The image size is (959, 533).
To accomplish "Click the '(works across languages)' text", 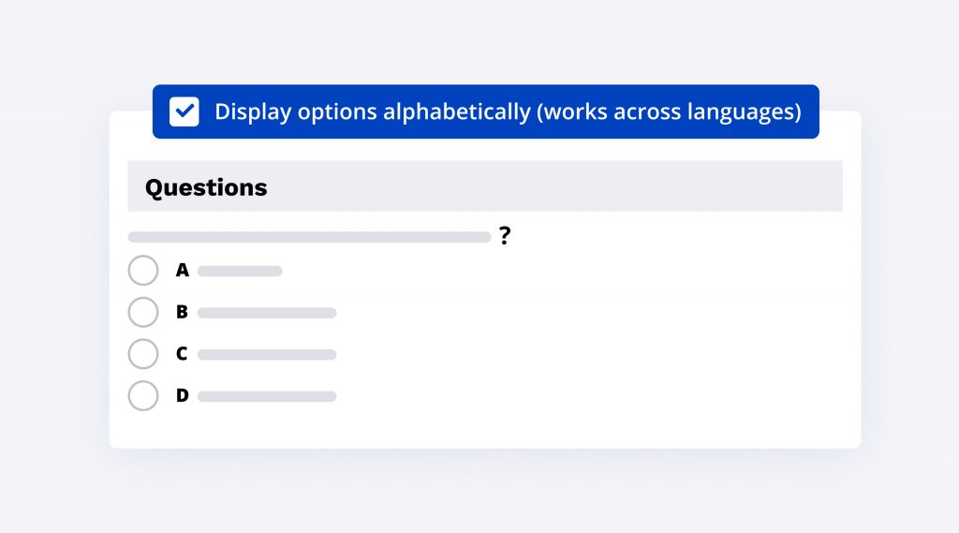I will tap(671, 112).
